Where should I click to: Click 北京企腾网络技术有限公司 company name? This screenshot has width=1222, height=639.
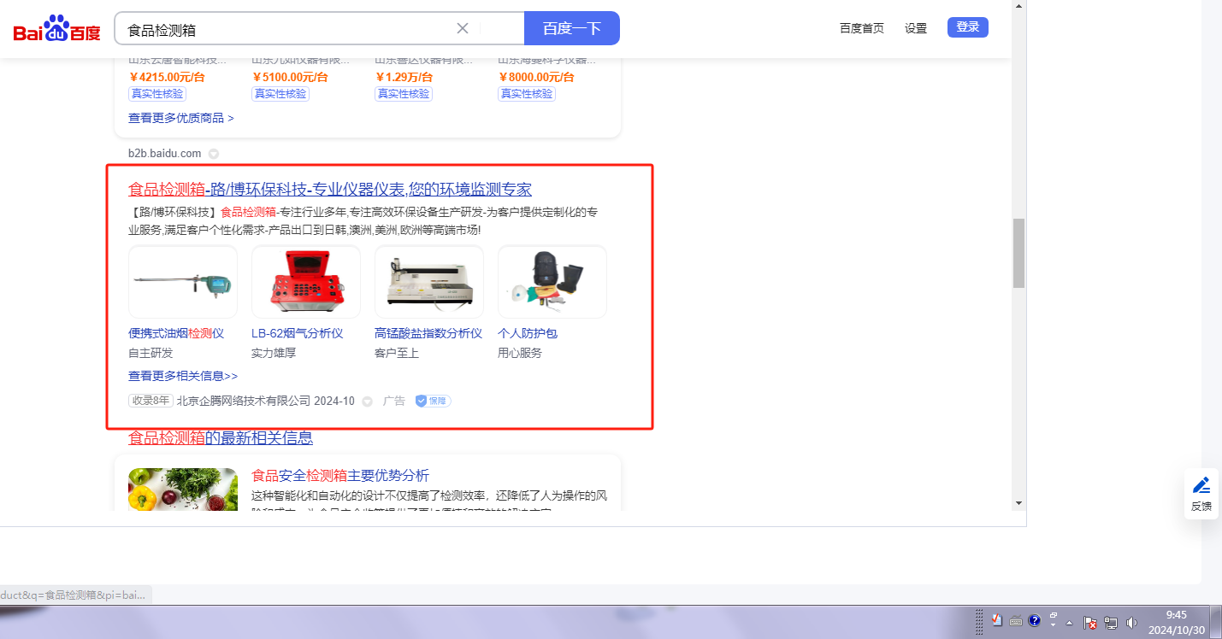(244, 401)
